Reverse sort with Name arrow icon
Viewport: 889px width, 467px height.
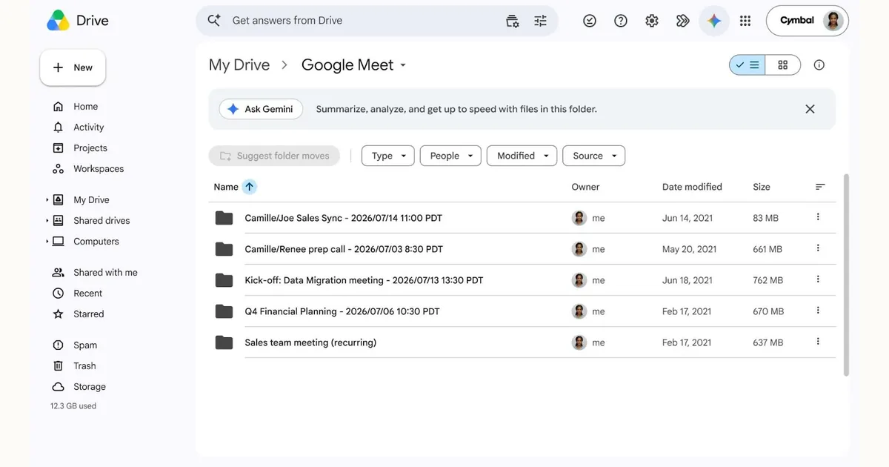coord(250,187)
